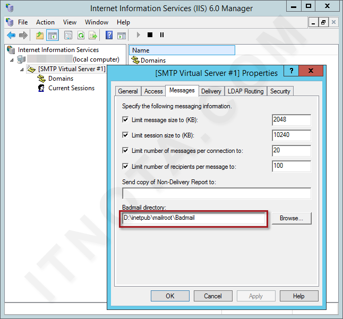Collapse the SMTP Virtual Server #1 node
Screen dimensions: 343x319
pos(22,70)
